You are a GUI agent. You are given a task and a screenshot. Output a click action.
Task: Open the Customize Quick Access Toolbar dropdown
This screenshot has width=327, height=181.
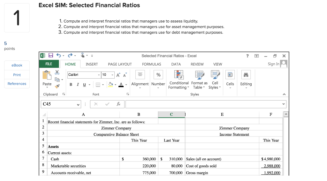point(92,56)
